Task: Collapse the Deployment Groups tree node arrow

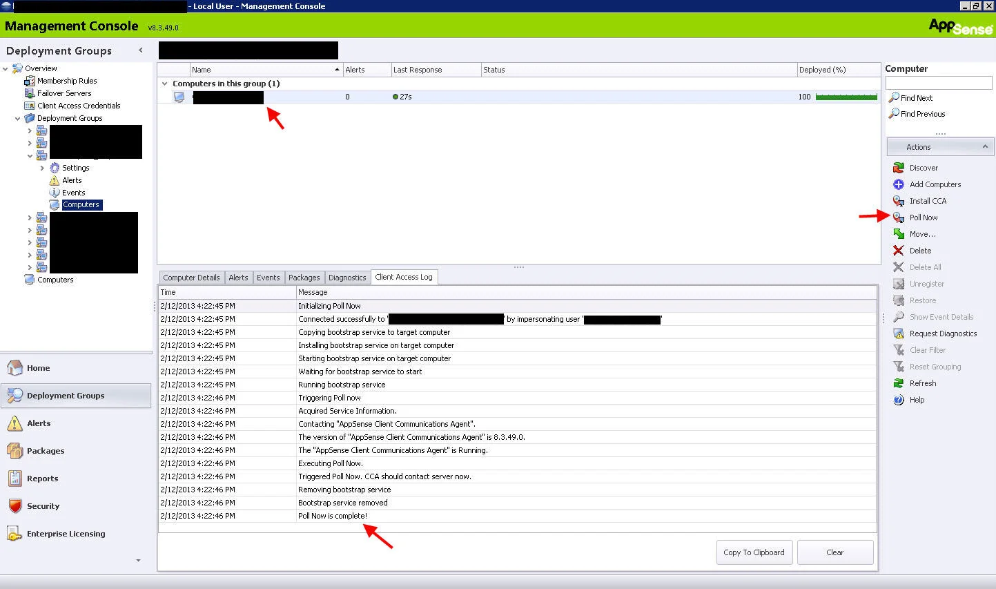Action: point(18,118)
